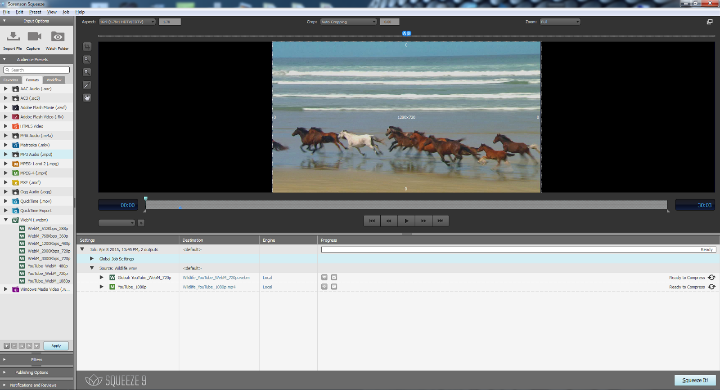Select the eyedropper tool
Viewport: 720px width, 390px height.
(87, 85)
